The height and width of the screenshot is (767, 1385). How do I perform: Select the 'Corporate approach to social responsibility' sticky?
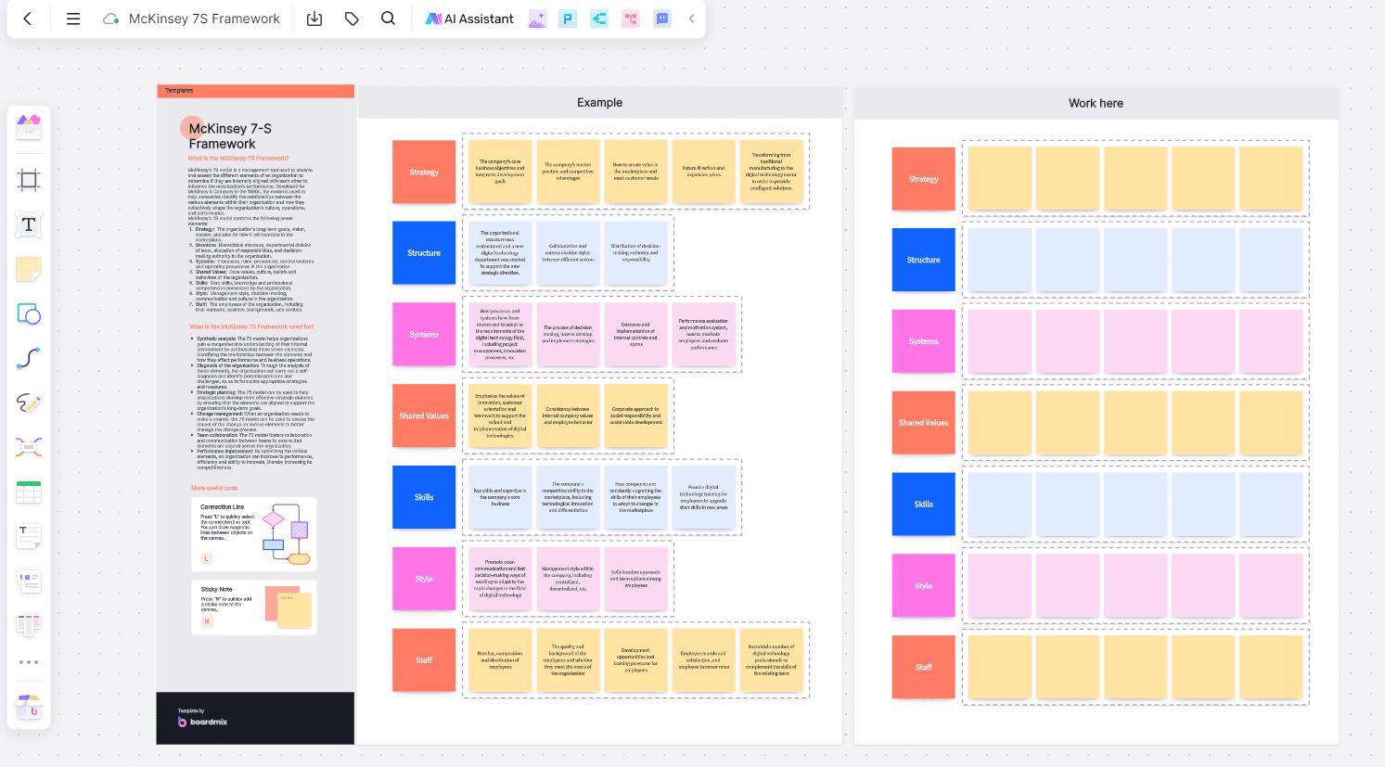[635, 416]
